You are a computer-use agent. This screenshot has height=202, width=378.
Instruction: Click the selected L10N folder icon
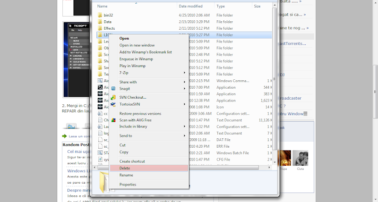(100, 35)
